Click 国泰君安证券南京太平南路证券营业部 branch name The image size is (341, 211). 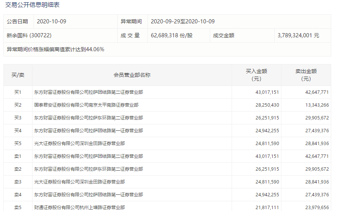tap(86, 105)
